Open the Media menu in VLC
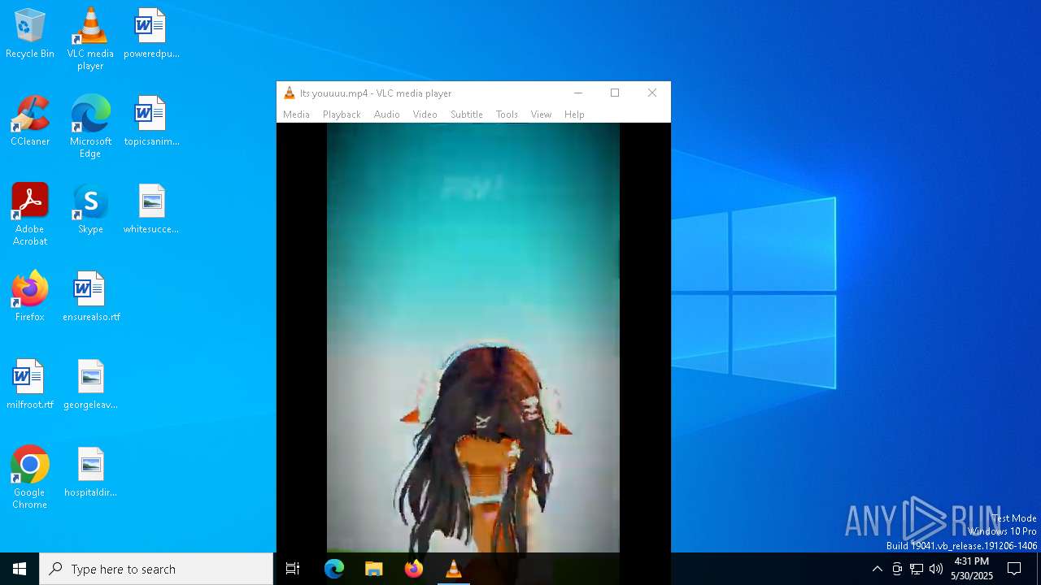This screenshot has width=1041, height=585. click(296, 115)
